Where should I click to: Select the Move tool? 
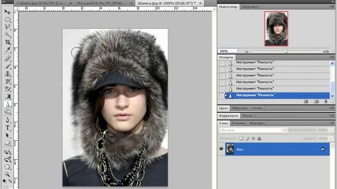7,12
